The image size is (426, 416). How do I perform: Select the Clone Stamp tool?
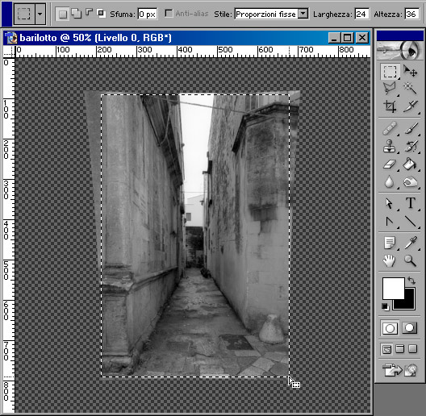point(390,147)
